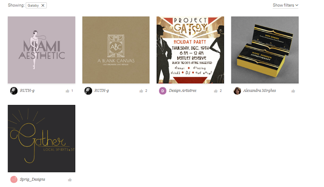Click Alexandra Mirghes profile photo

[237, 91]
